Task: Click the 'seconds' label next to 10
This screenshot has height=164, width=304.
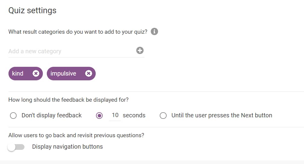Action: point(134,115)
